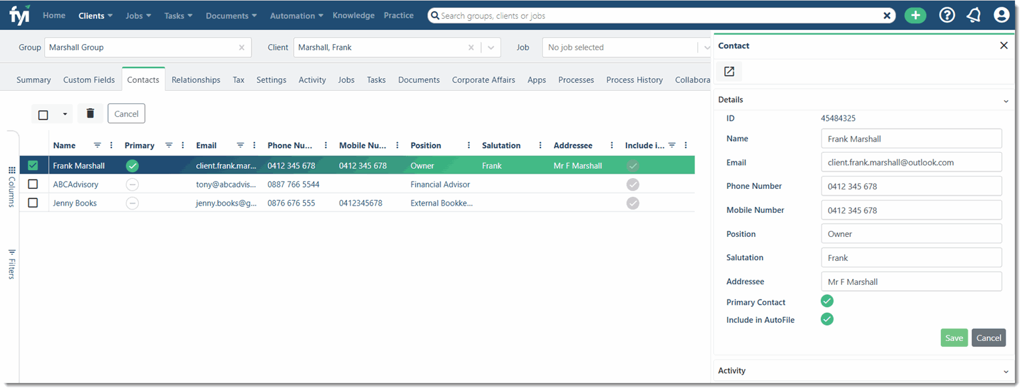
Task: Open the Jobs dropdown in top bar
Action: click(138, 15)
